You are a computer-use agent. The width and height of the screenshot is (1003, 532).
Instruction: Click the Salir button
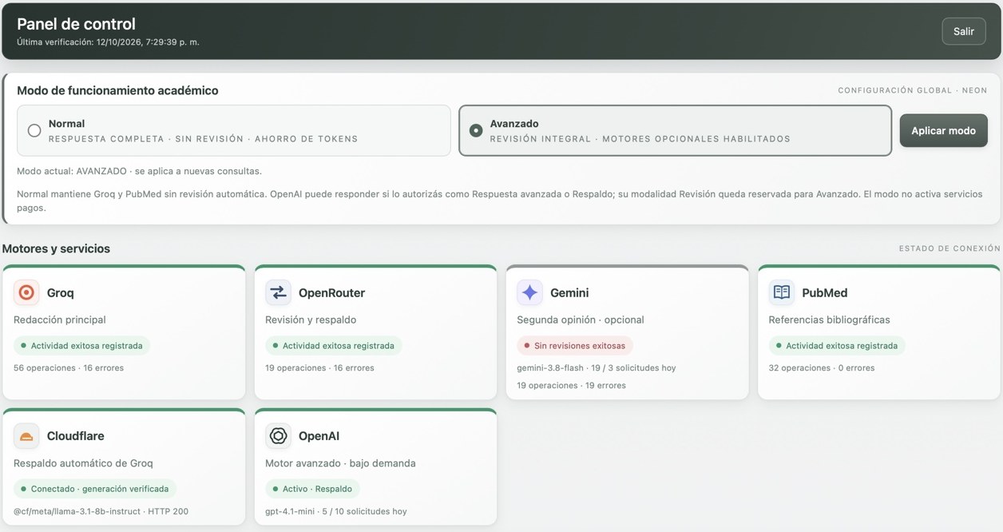[964, 31]
